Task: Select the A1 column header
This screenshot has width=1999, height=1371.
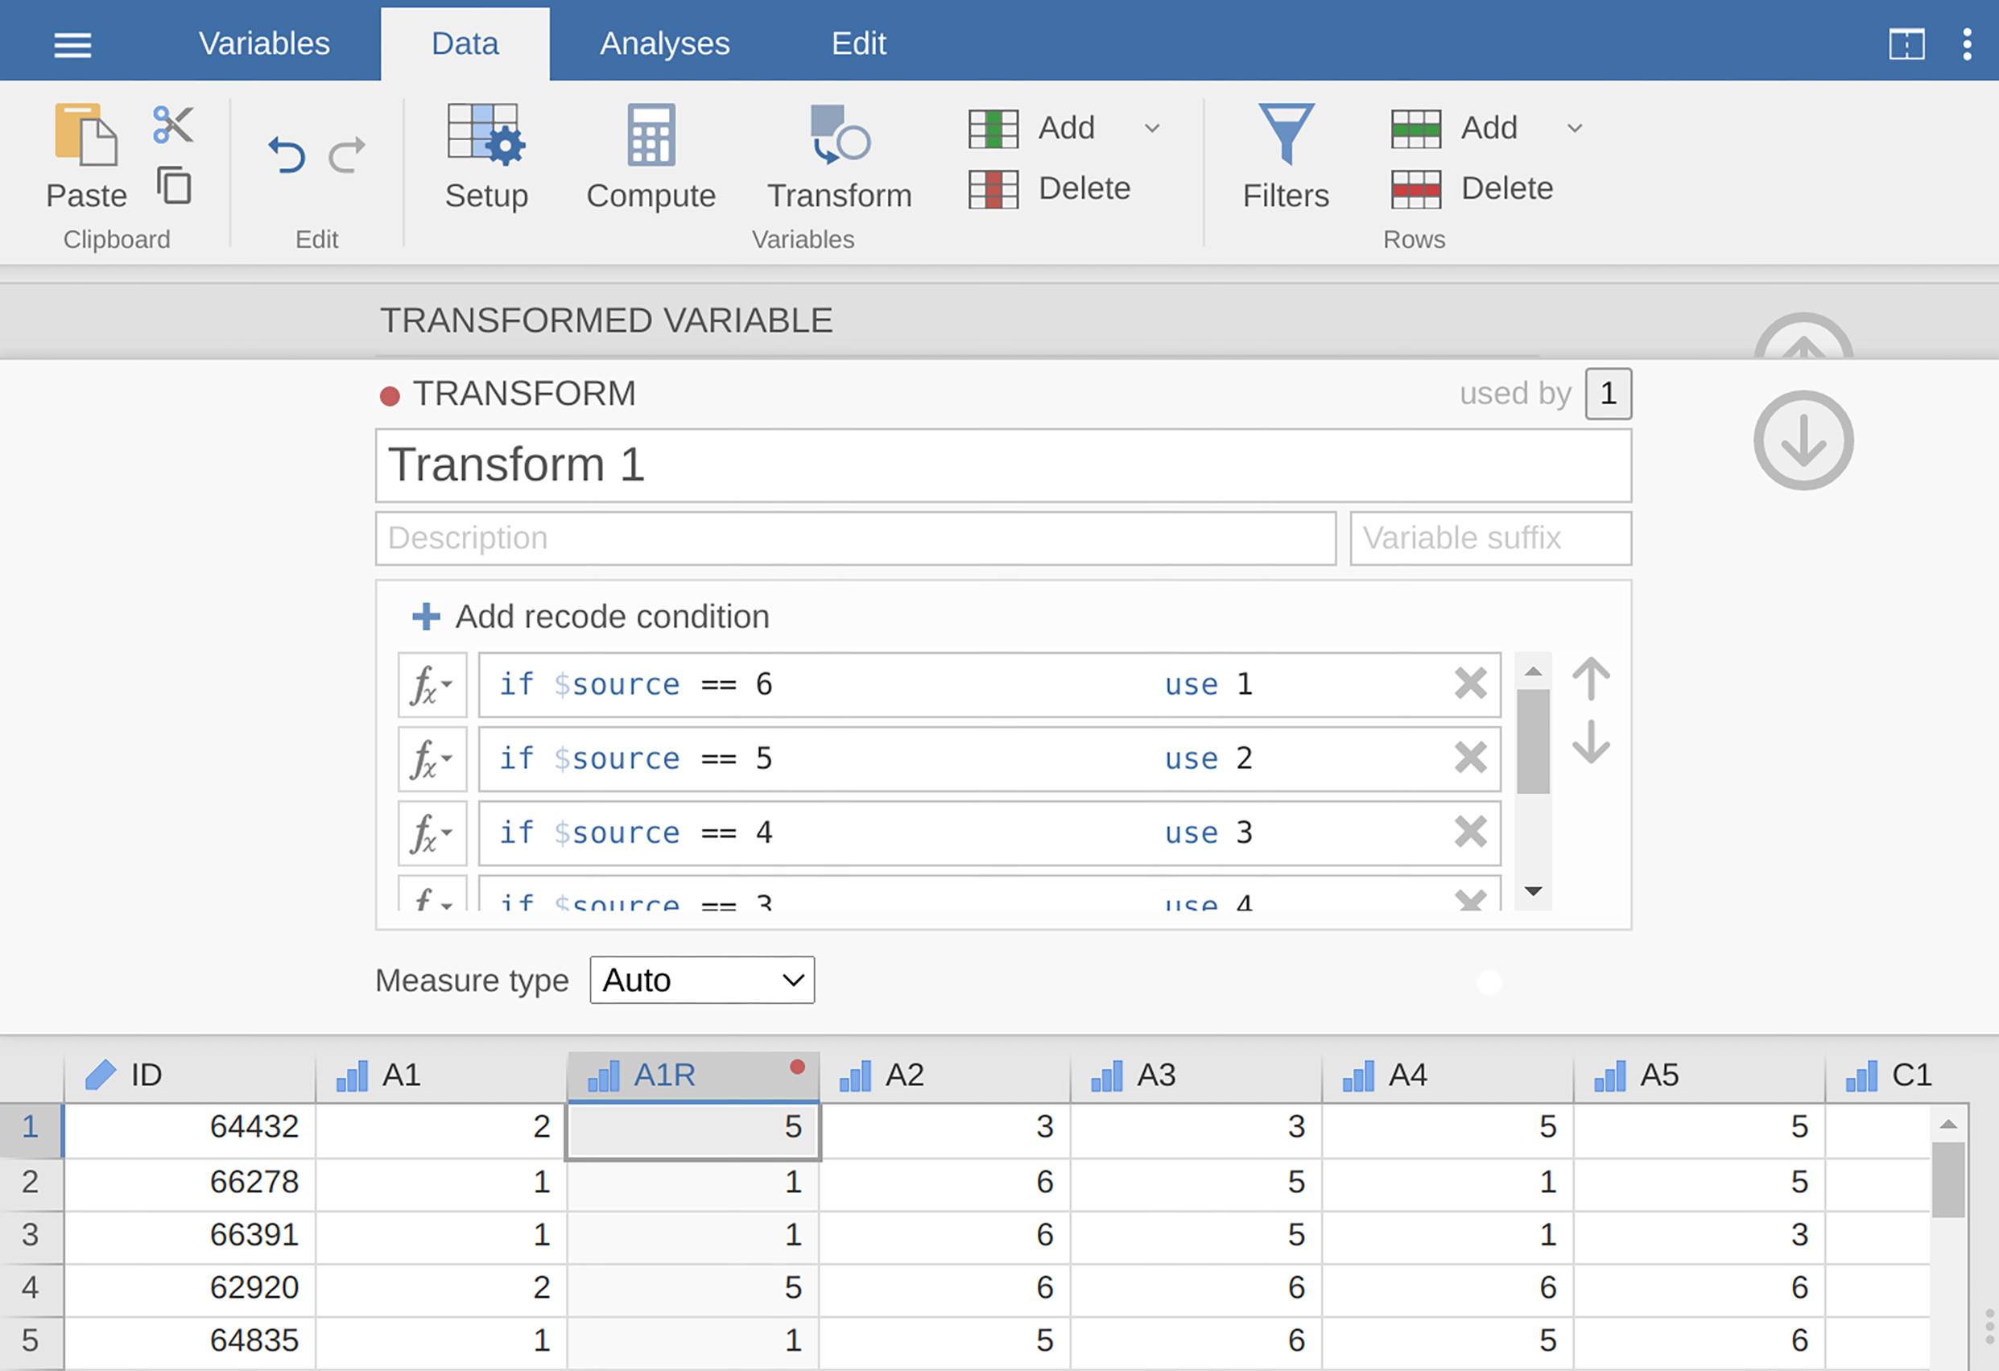Action: coord(440,1075)
